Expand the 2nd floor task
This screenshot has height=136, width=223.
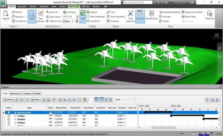point(15,119)
